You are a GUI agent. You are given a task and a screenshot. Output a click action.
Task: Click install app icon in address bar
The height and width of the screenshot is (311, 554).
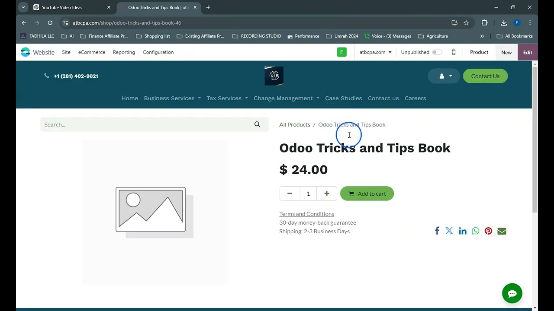pyautogui.click(x=454, y=23)
